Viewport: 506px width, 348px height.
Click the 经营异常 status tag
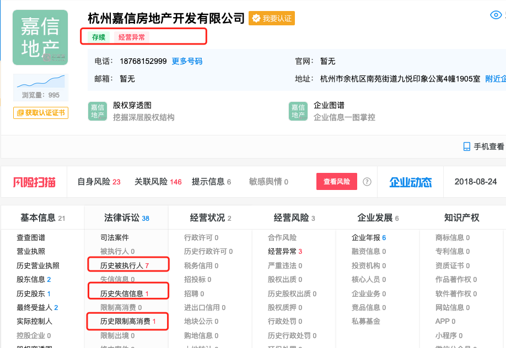point(132,37)
